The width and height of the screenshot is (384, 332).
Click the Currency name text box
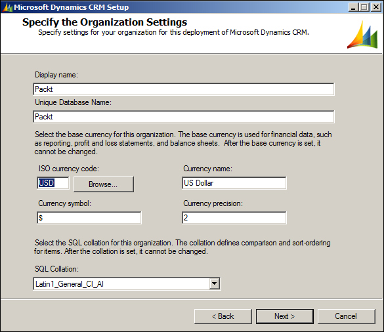[234, 183]
